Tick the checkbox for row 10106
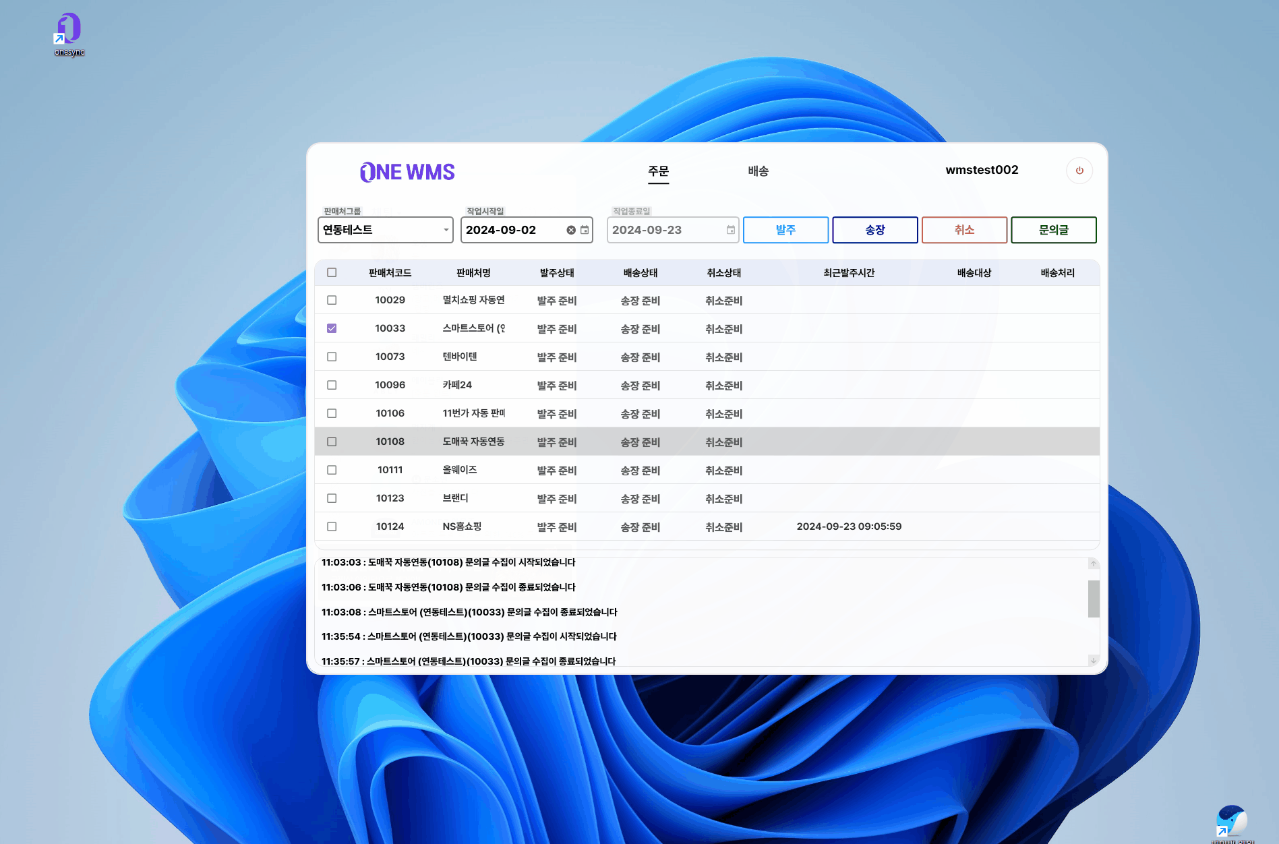1279x844 pixels. 332,413
